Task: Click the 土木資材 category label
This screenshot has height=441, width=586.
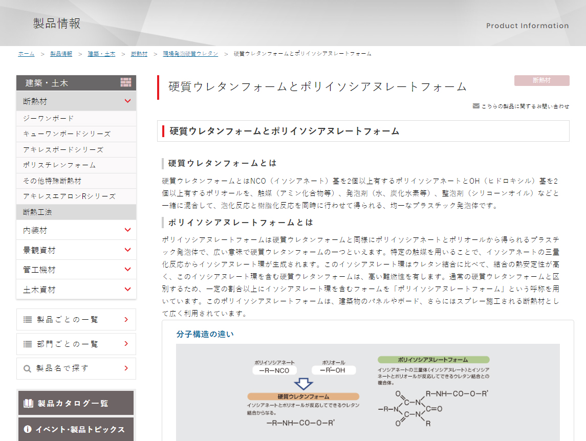Action: point(39,290)
